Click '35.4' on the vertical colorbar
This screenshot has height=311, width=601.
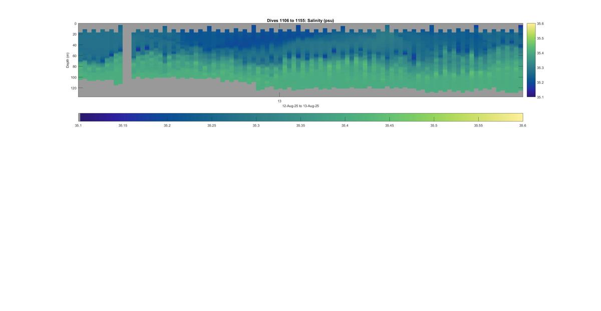[540, 53]
